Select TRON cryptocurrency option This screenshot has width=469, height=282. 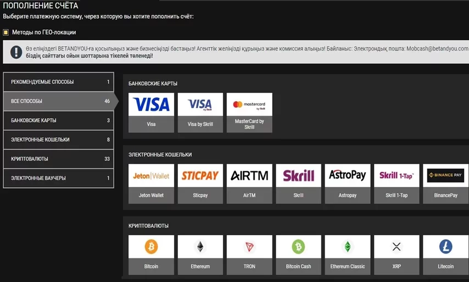(x=249, y=255)
